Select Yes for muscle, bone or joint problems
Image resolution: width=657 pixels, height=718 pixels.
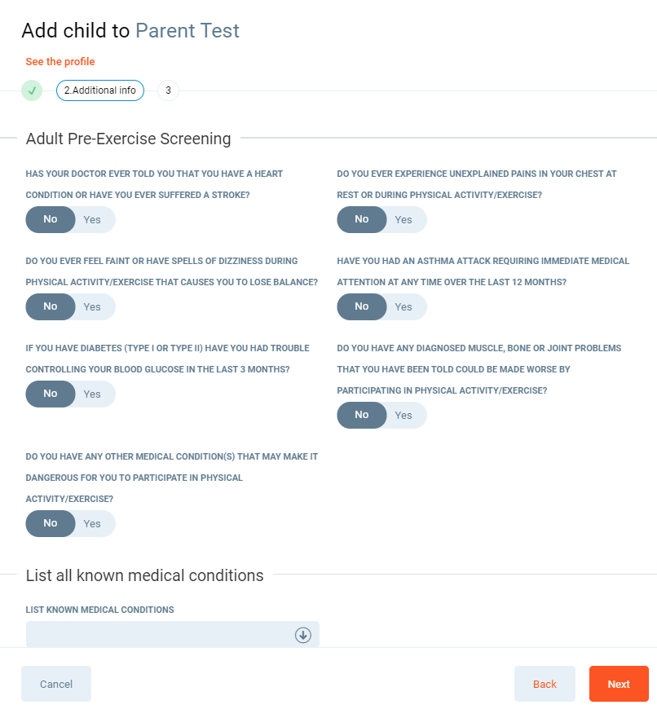tap(403, 415)
